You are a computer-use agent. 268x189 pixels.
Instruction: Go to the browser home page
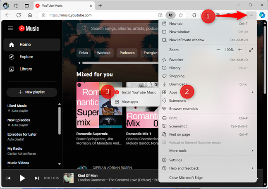click(x=30, y=15)
